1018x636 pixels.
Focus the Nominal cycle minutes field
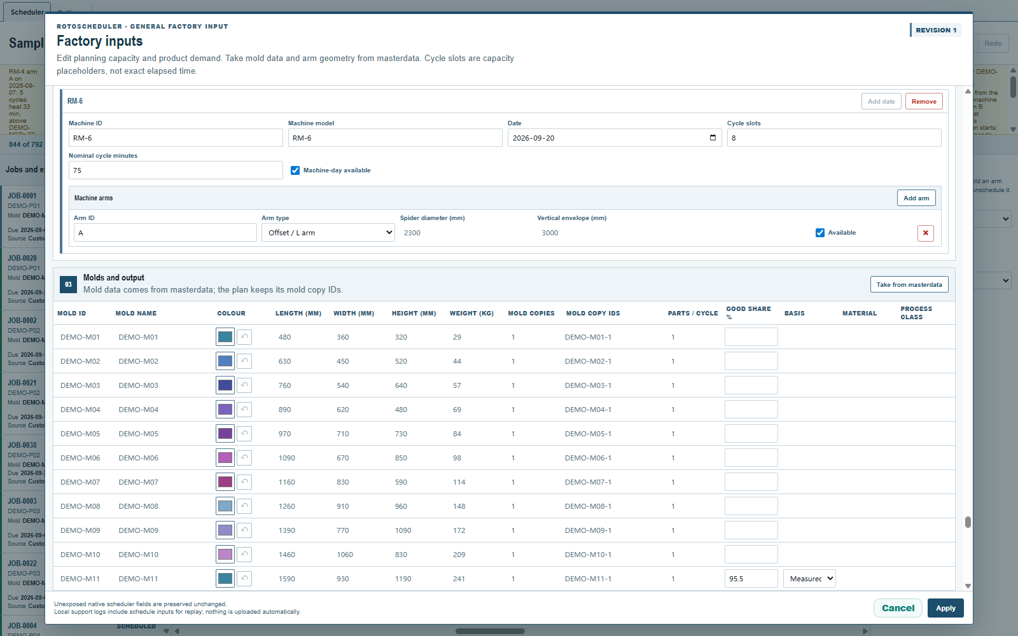(176, 170)
